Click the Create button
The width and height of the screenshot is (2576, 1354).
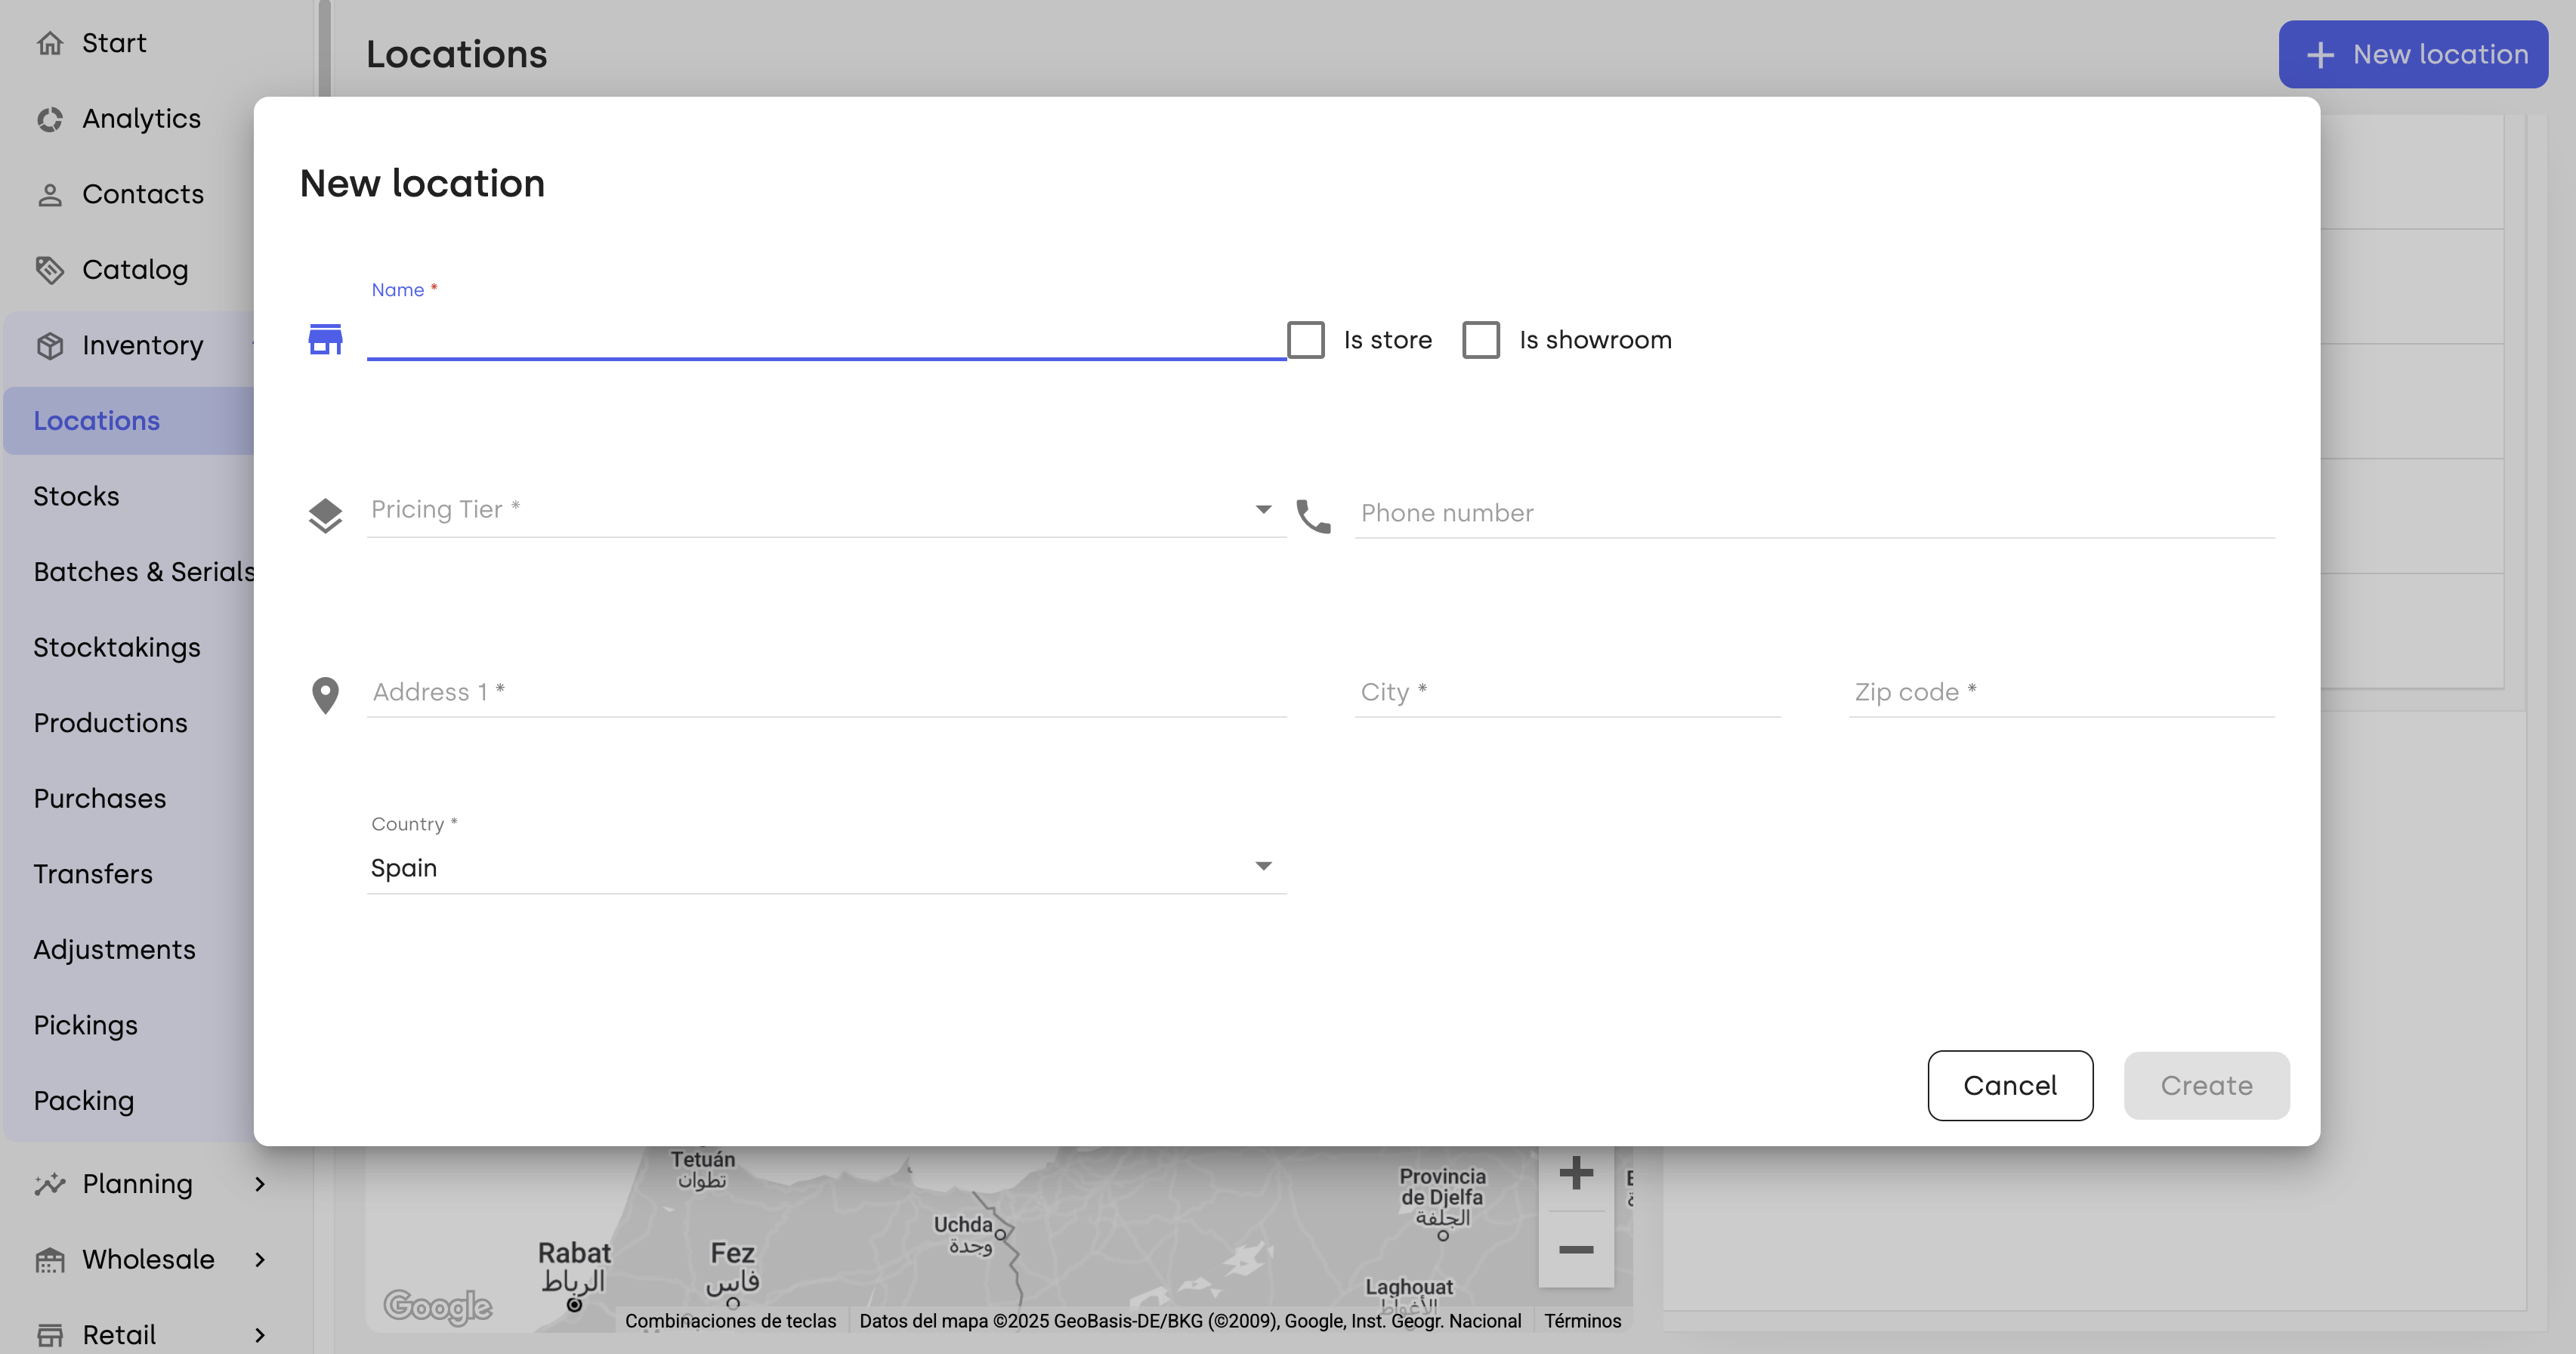(x=2207, y=1086)
